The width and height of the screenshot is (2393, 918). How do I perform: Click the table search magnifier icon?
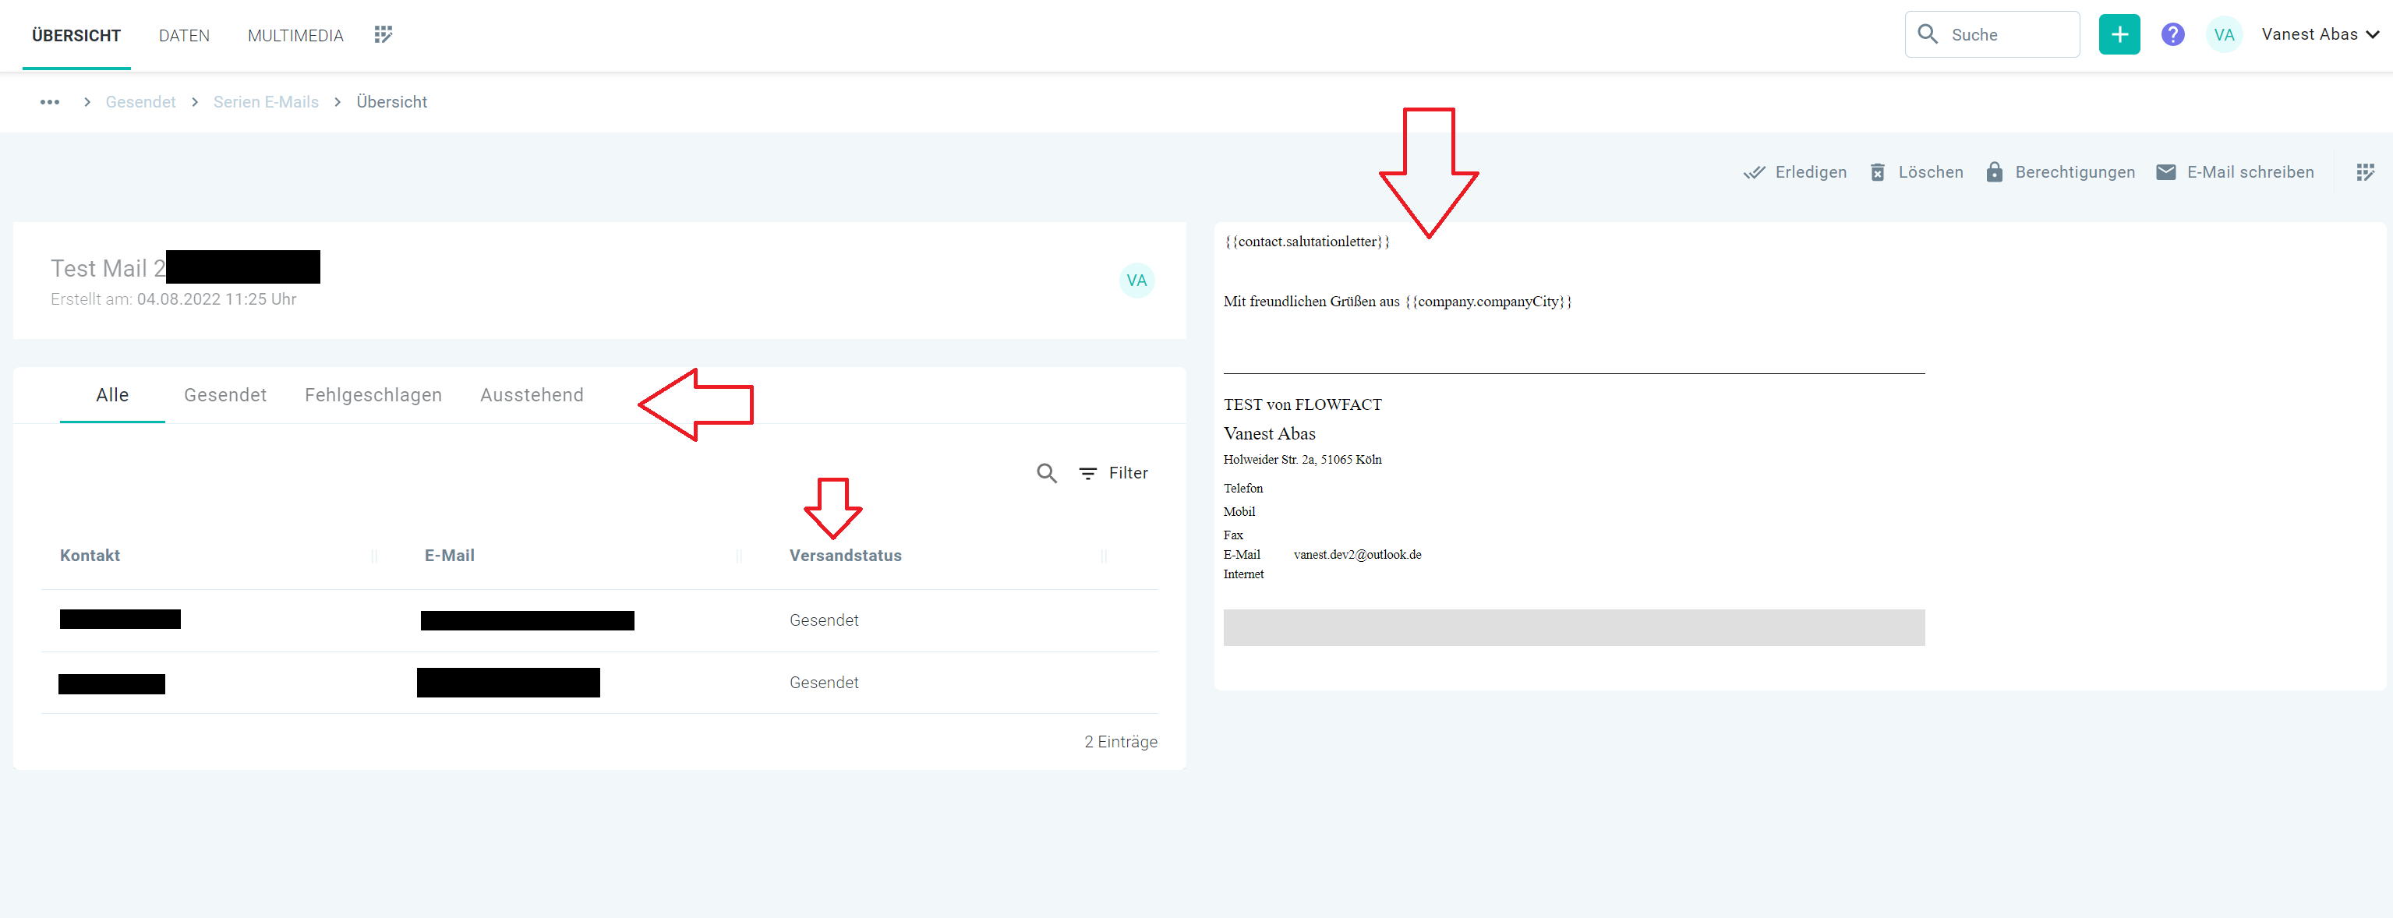click(1047, 473)
